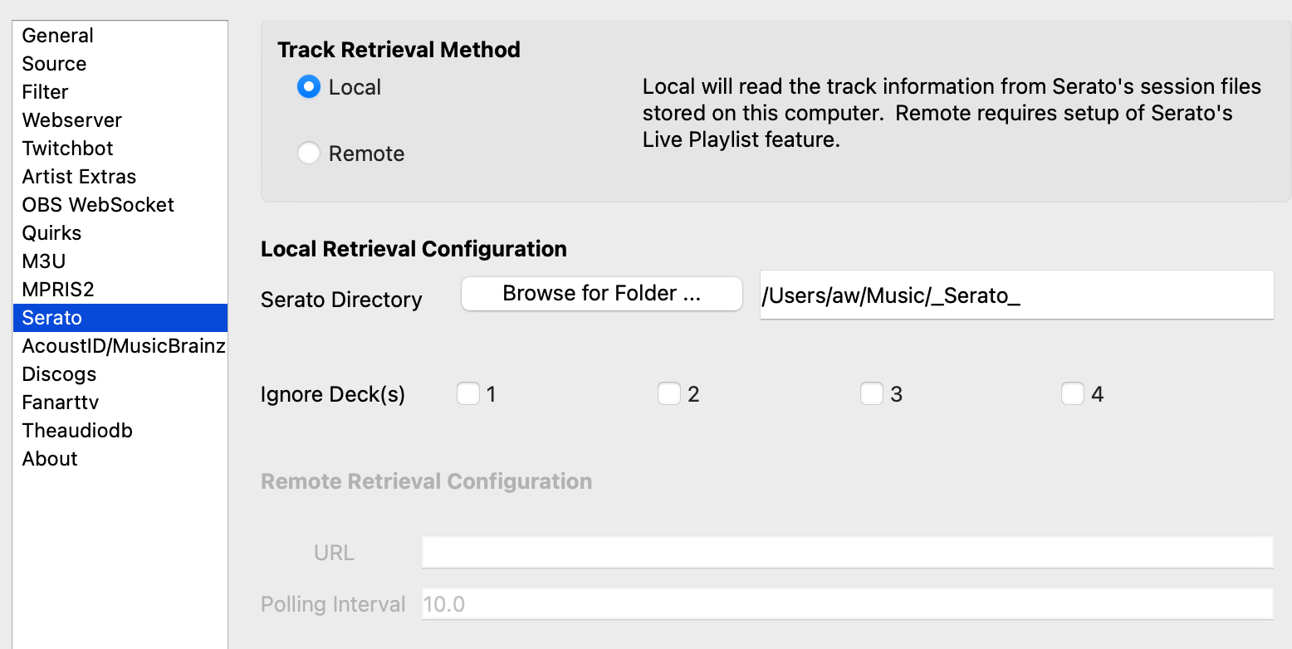Click the Serato Directory path field
The width and height of the screenshot is (1292, 649).
point(1015,295)
